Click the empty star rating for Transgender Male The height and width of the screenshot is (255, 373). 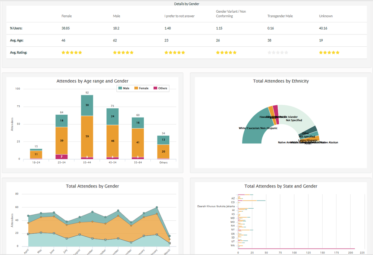278,52
